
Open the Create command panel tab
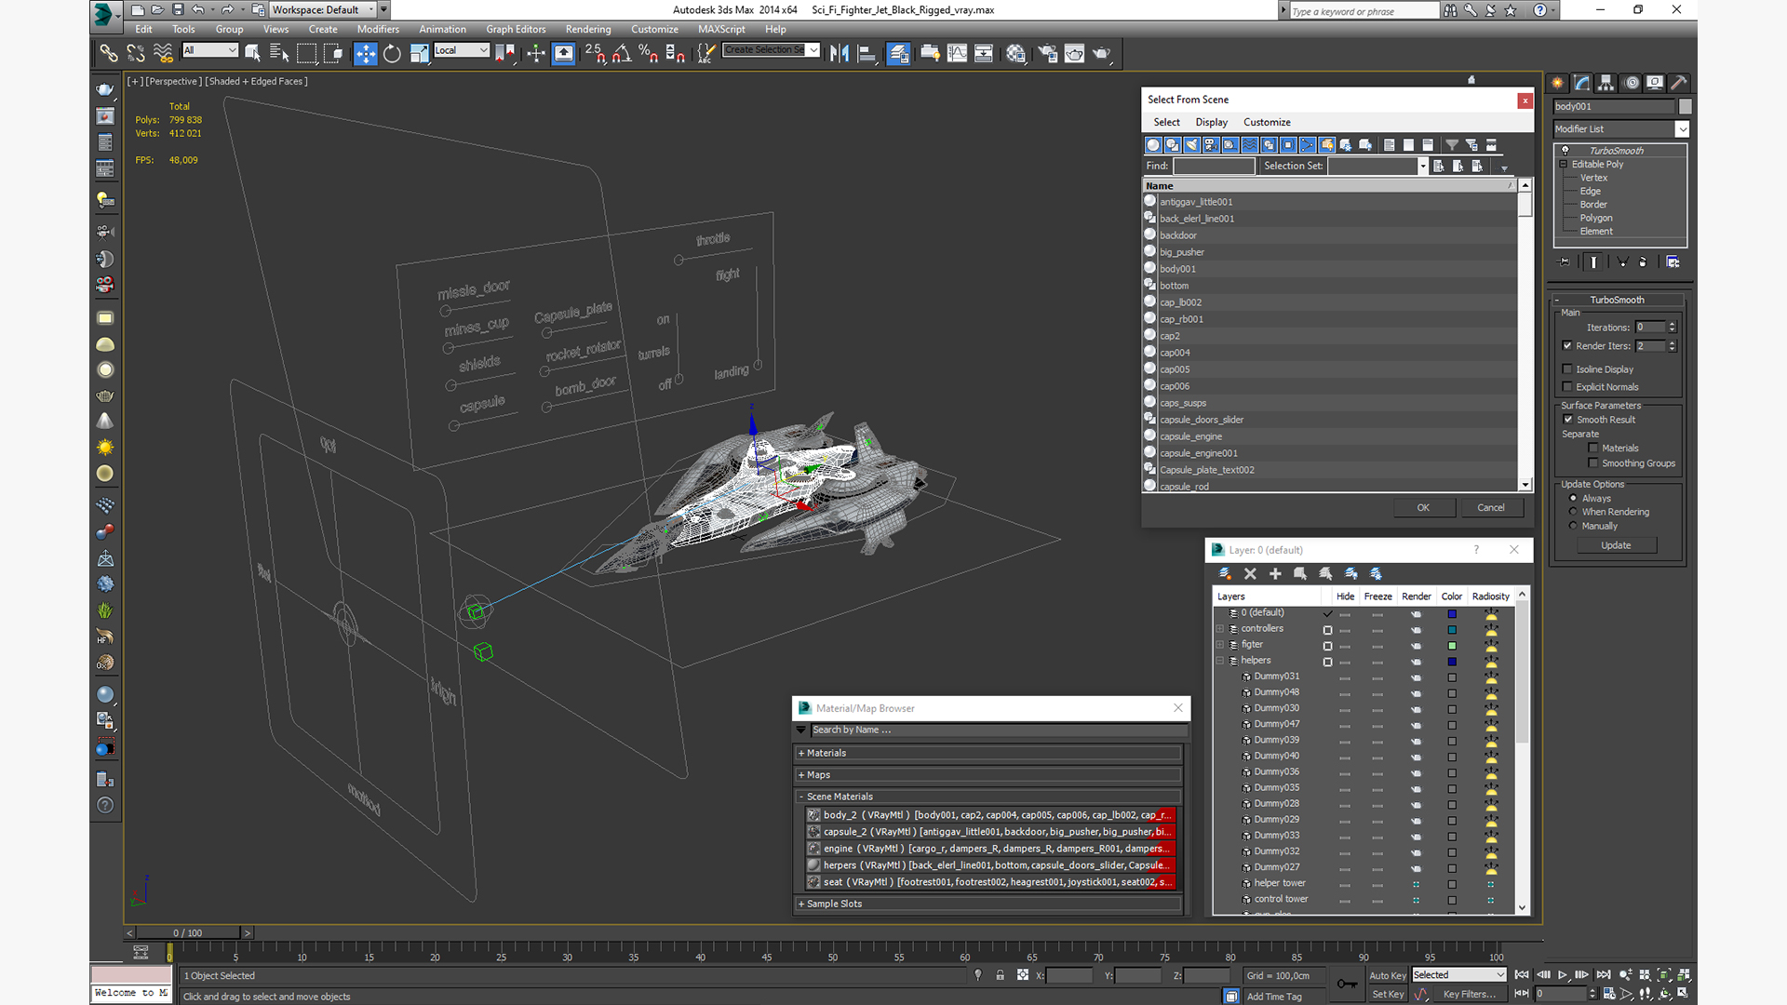(1557, 83)
